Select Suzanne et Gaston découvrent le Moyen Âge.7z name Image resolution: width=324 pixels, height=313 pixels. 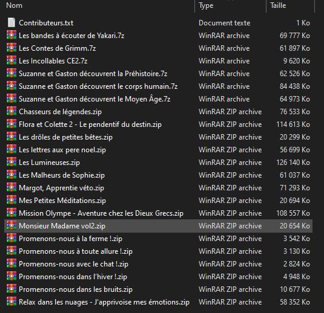coord(94,99)
